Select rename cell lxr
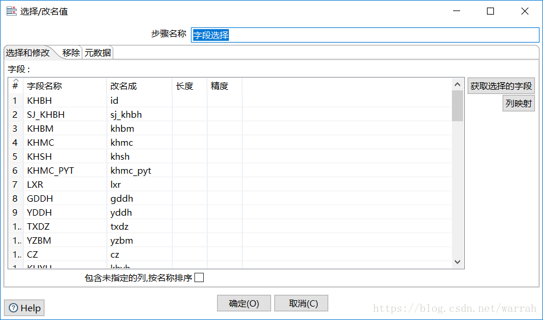This screenshot has height=320, width=543. click(139, 184)
